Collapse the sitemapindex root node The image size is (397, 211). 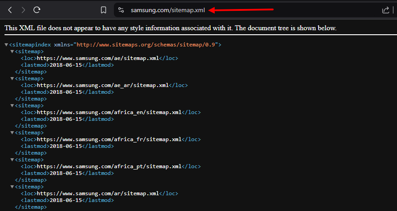(6, 45)
